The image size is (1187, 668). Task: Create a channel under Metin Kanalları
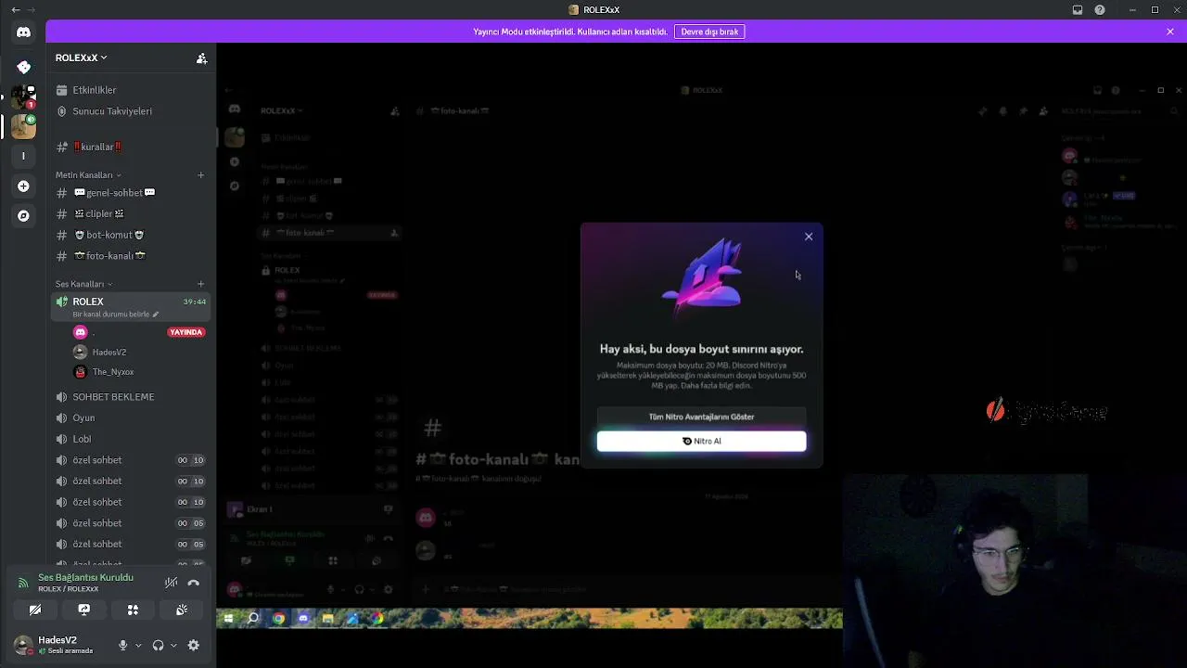tap(200, 175)
